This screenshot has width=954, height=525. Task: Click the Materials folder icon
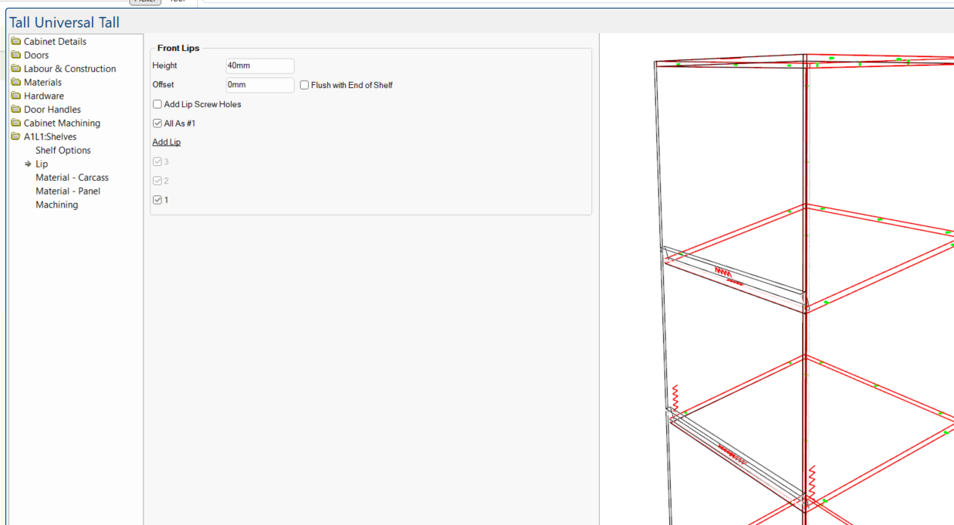pos(16,82)
